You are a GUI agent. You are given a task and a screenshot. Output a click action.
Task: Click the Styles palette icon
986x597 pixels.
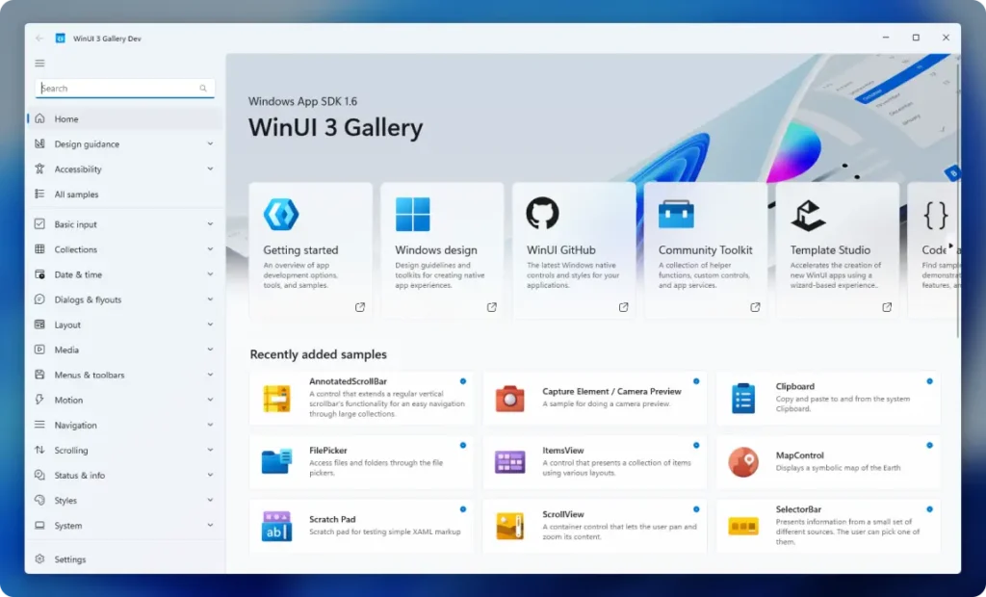[39, 500]
